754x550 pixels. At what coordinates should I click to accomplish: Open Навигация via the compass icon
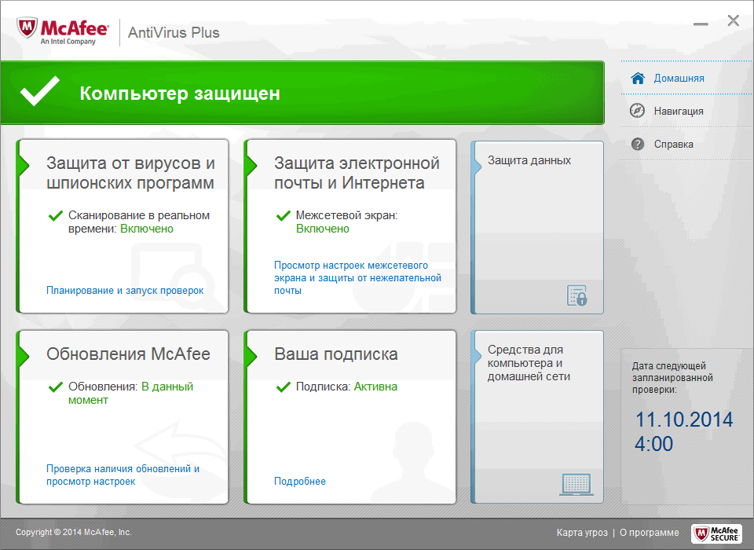point(638,111)
